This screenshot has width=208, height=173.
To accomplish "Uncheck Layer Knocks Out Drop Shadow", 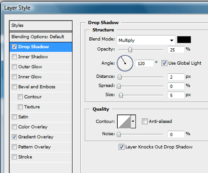I will 121,147.
